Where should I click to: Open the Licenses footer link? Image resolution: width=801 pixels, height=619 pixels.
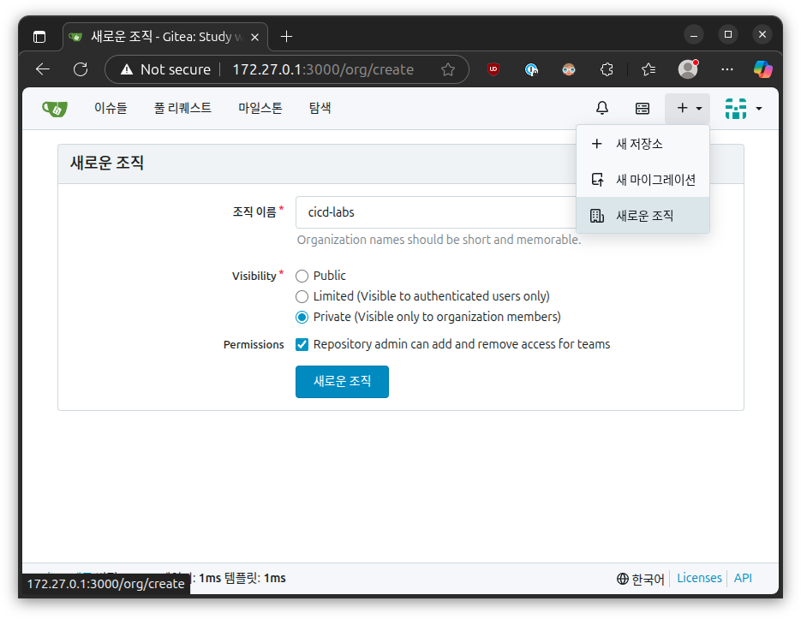point(699,578)
